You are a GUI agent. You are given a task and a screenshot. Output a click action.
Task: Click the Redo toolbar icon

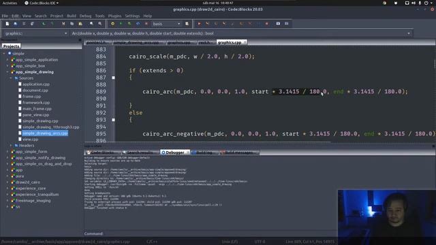coord(52,24)
